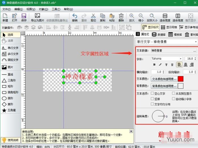Select the 圆角矩形 rounded rectangle tool
Viewport: 198px width, 148px height.
[10, 92]
